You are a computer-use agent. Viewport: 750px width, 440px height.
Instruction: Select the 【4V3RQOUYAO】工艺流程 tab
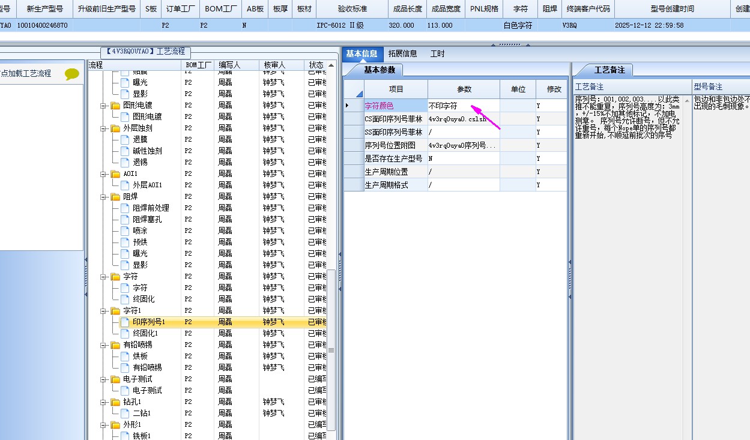point(145,52)
